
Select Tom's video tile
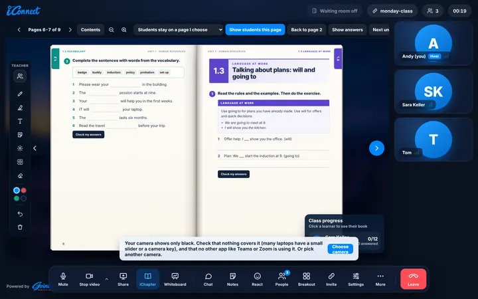click(433, 140)
